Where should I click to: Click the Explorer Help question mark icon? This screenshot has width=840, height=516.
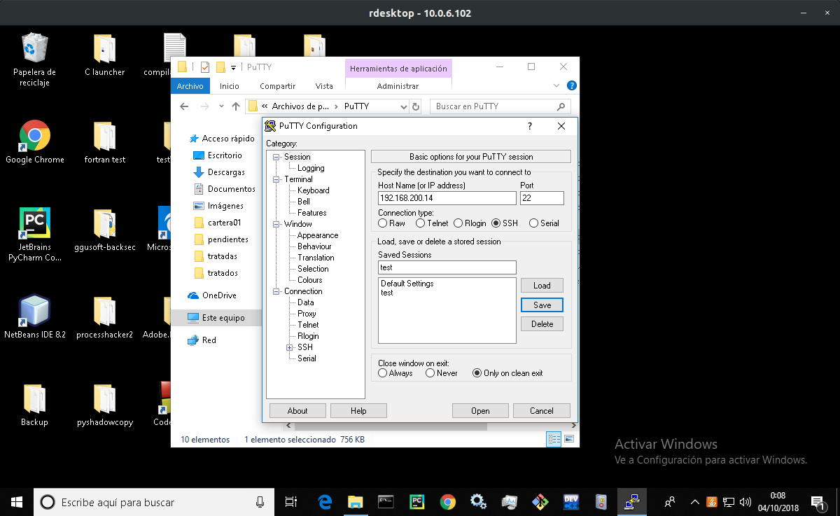pos(572,85)
